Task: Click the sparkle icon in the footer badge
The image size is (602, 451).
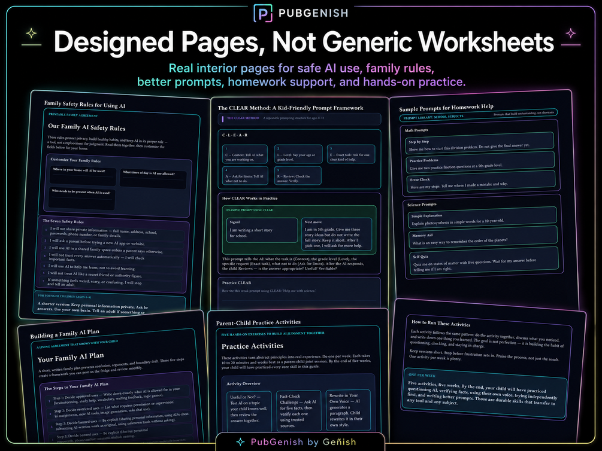Action: point(240,442)
